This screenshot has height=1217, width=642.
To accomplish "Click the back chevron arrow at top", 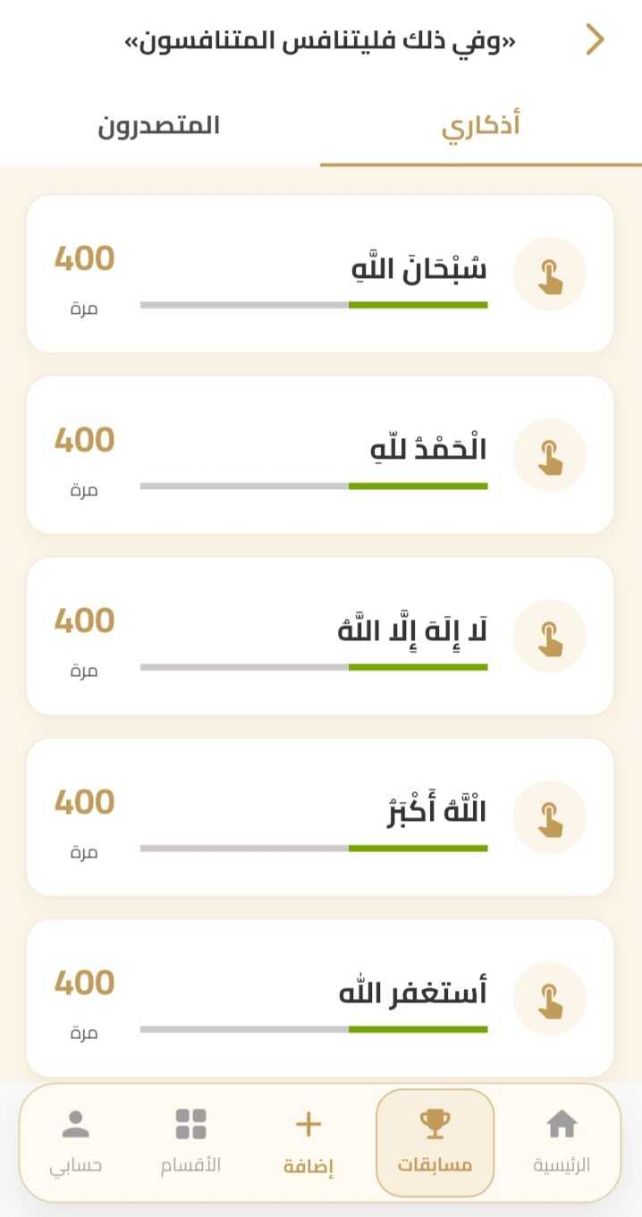I will tap(595, 40).
